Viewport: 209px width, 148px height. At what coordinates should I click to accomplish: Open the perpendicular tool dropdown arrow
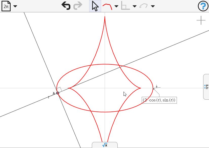coord(135,6)
